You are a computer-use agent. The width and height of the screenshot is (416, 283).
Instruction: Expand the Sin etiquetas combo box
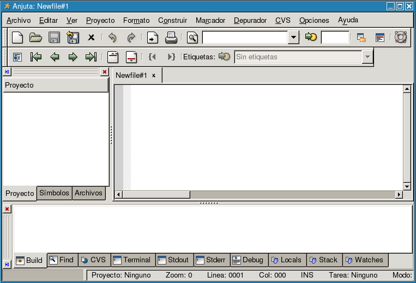coord(367,57)
